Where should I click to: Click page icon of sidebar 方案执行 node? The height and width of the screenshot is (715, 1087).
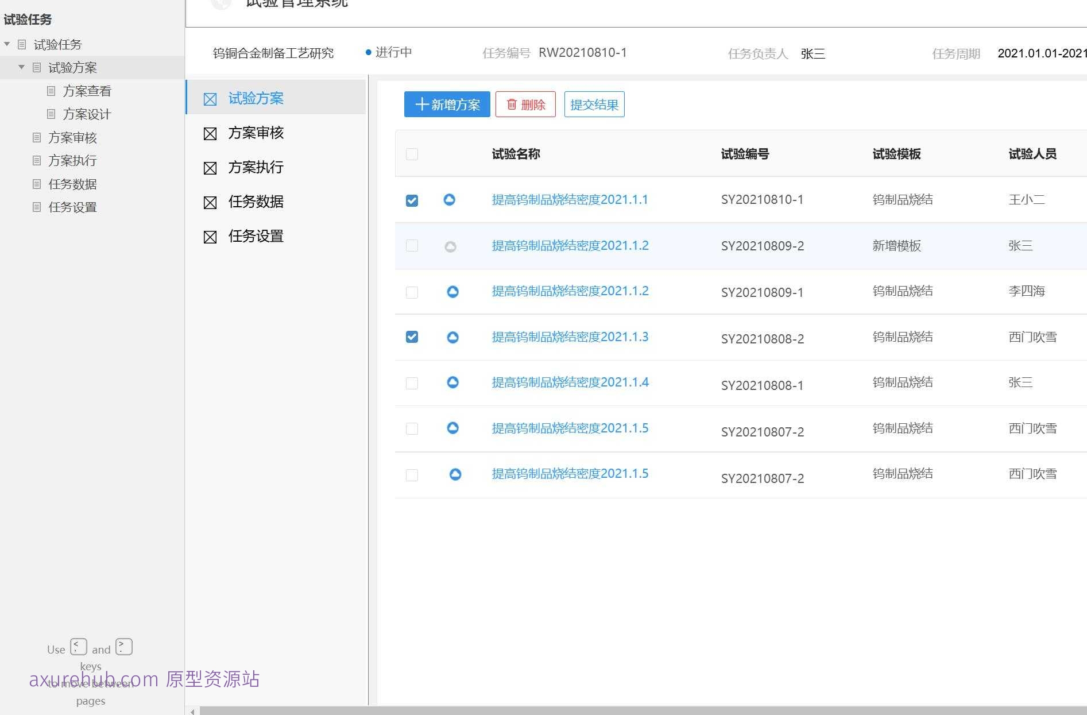[37, 160]
